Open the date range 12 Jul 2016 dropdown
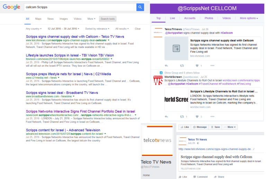 [x=63, y=29]
